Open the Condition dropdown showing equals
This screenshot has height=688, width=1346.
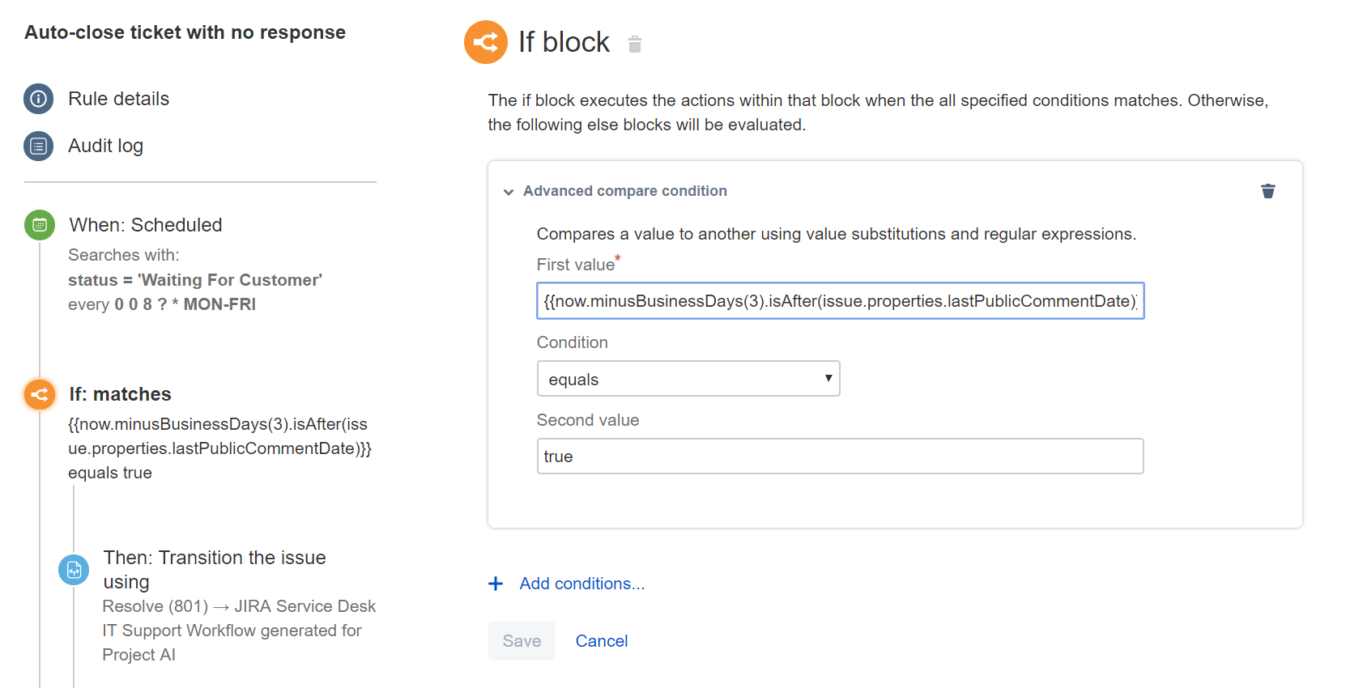coord(688,379)
